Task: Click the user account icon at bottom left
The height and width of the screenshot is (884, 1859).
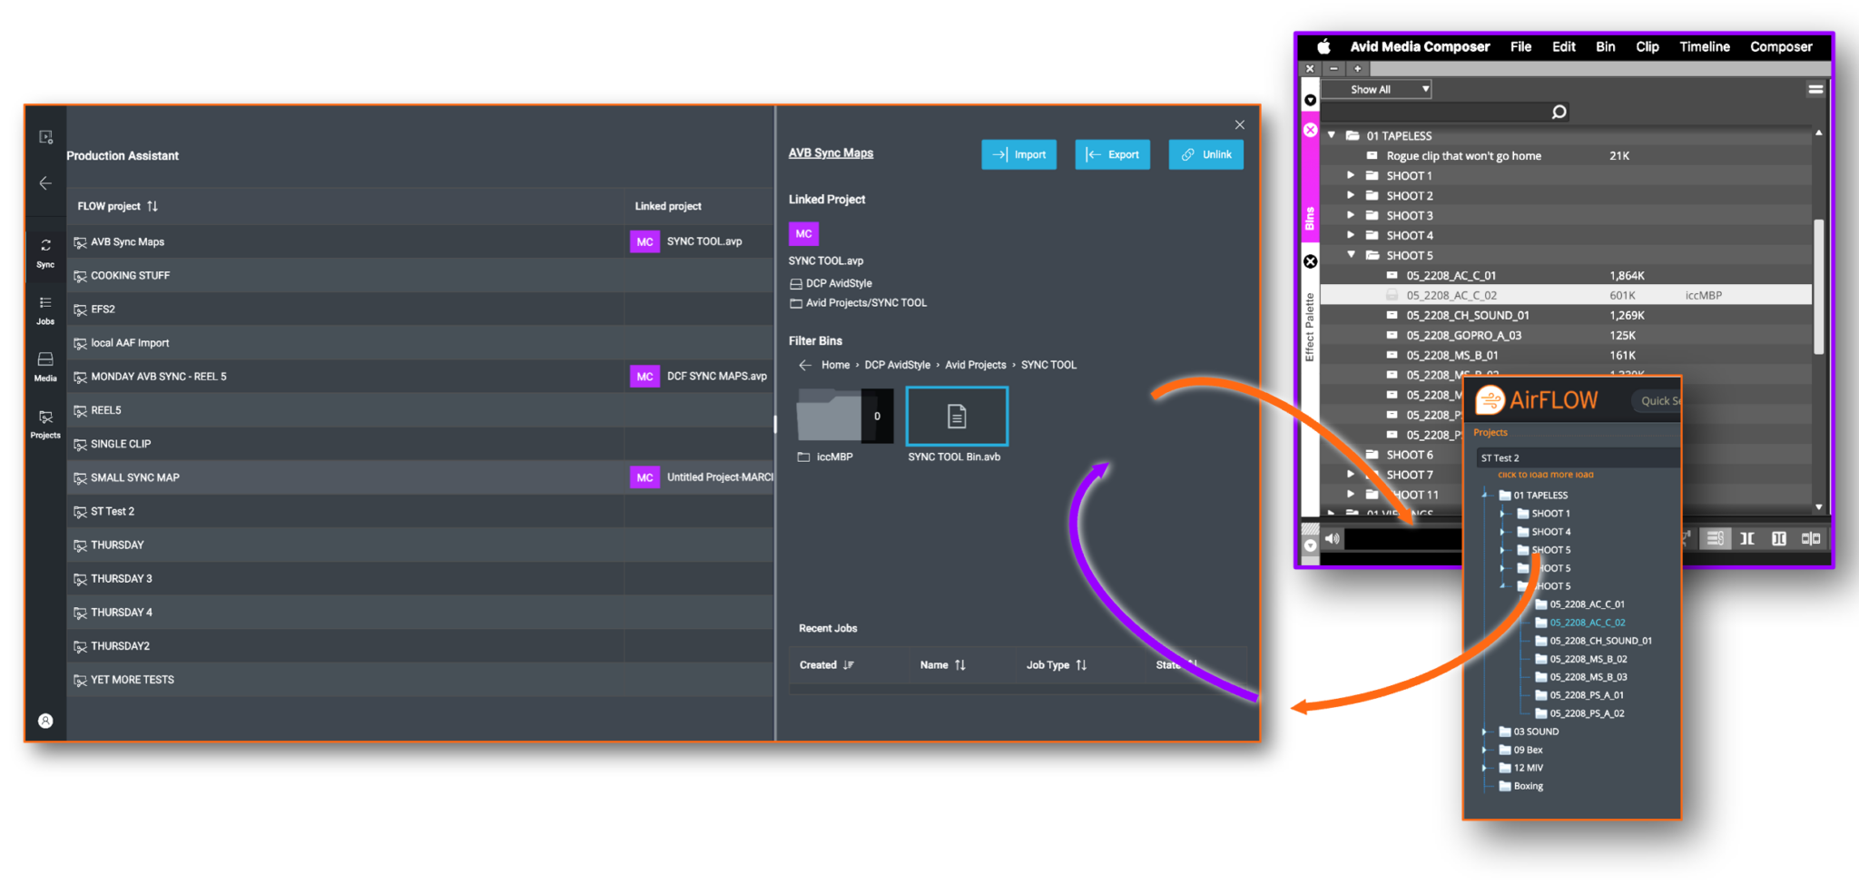Action: [44, 720]
